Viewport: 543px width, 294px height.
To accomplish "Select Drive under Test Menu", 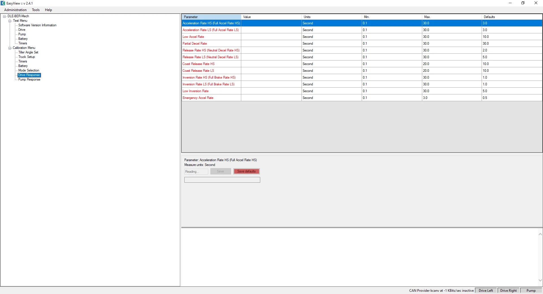I will (x=22, y=30).
